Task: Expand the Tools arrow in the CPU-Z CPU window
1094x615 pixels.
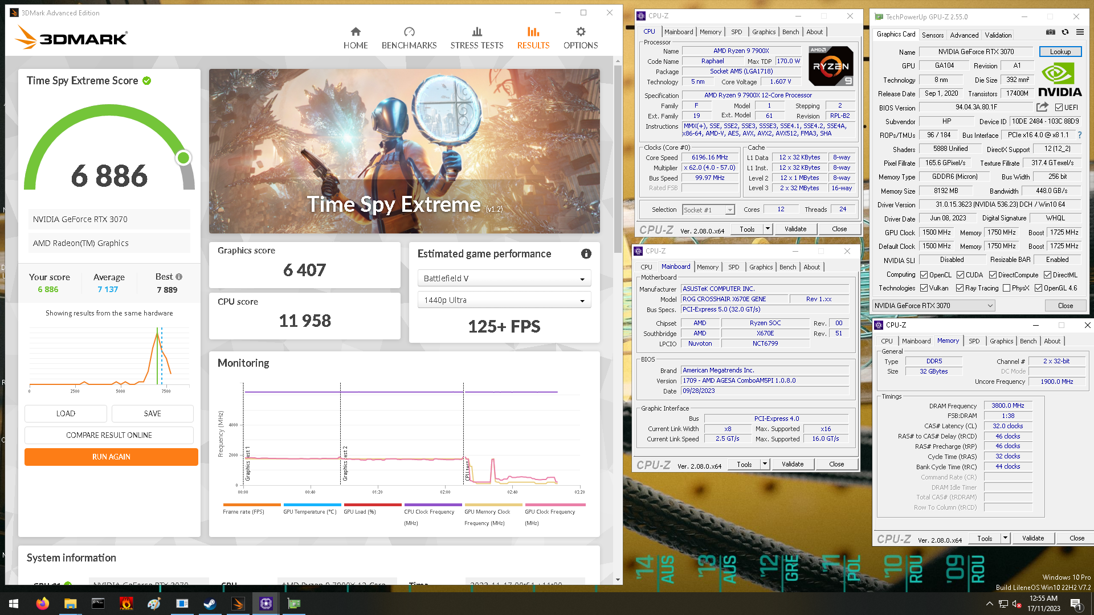Action: click(768, 229)
